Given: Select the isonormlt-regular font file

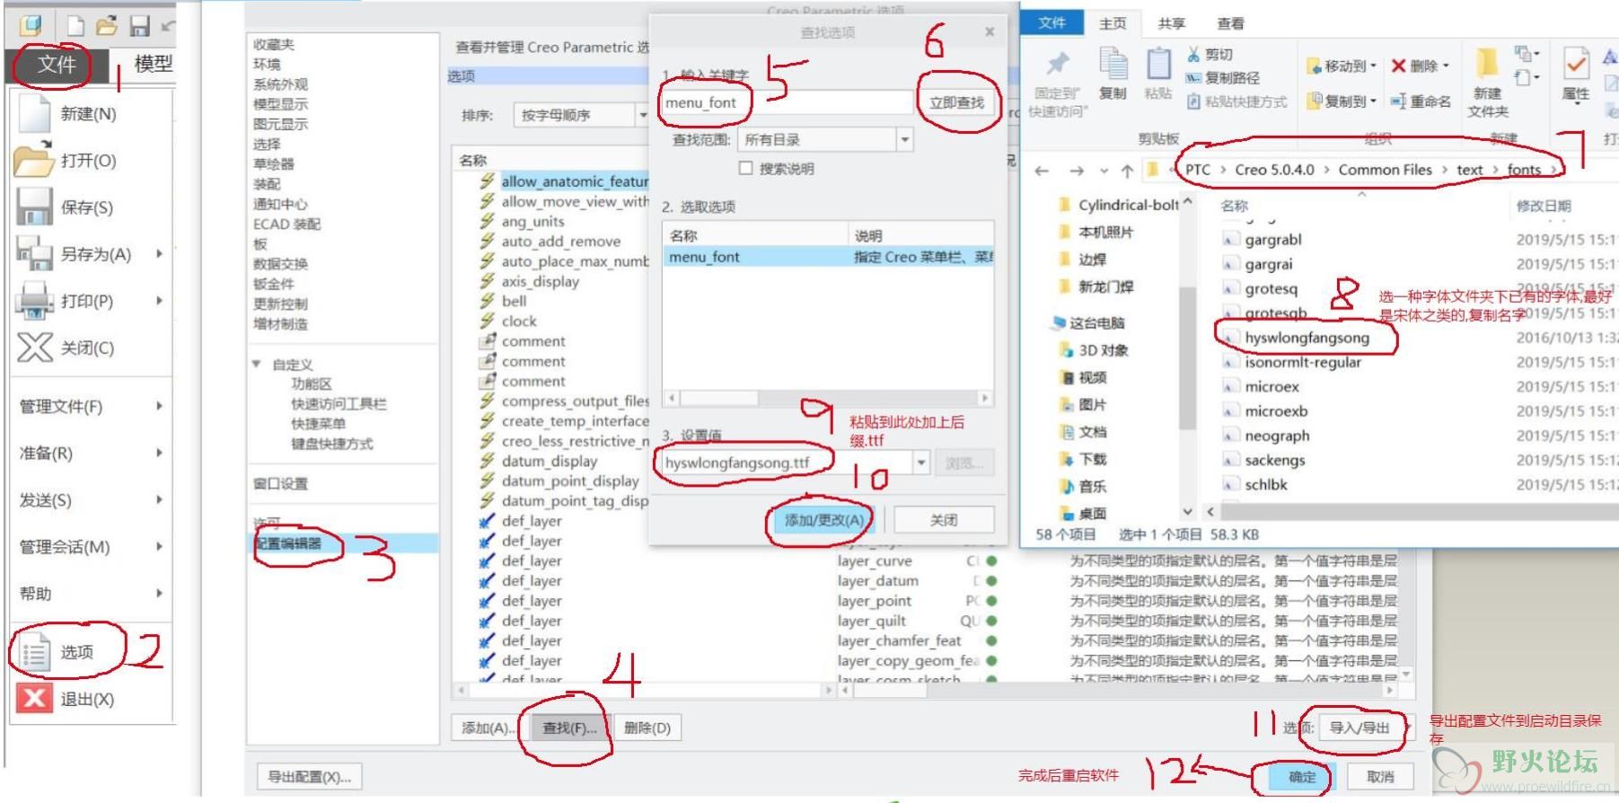Looking at the screenshot, I should pos(1302,362).
